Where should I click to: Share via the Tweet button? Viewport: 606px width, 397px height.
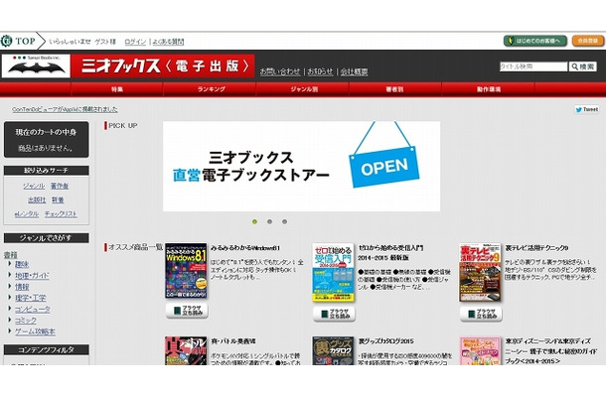point(587,110)
